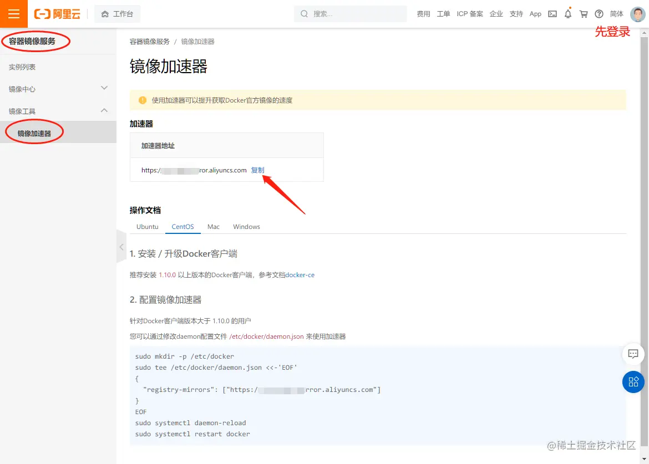Launch the Cloud Shell terminal icon
Screen dimensions: 649x464
(x=552, y=14)
